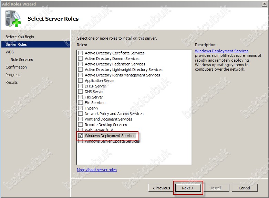This screenshot has height=198, width=269.
Task: Click the Progress step
Action: [13, 75]
